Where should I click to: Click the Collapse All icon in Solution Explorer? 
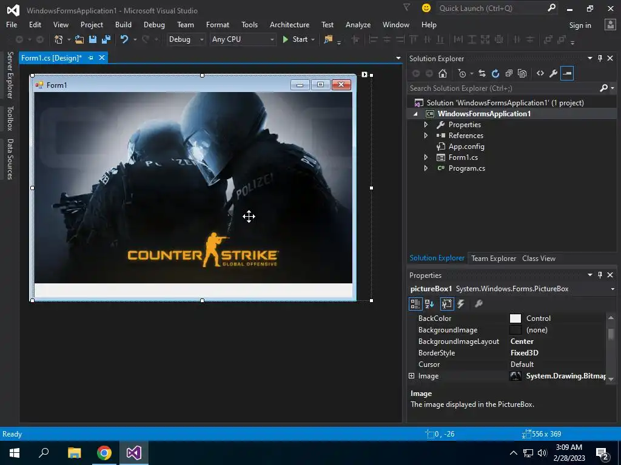pos(509,73)
